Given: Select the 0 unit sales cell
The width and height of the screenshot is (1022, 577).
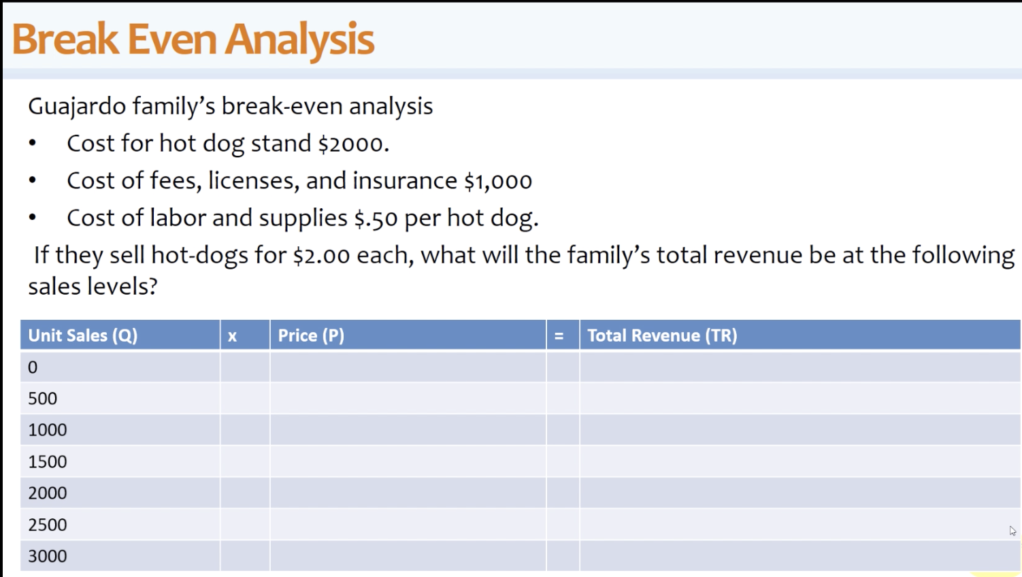Looking at the screenshot, I should tap(31, 366).
